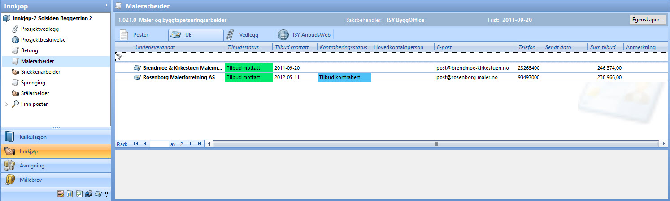Sort by Kontraheringsstatus column header
This screenshot has height=201, width=670.
pyautogui.click(x=344, y=47)
